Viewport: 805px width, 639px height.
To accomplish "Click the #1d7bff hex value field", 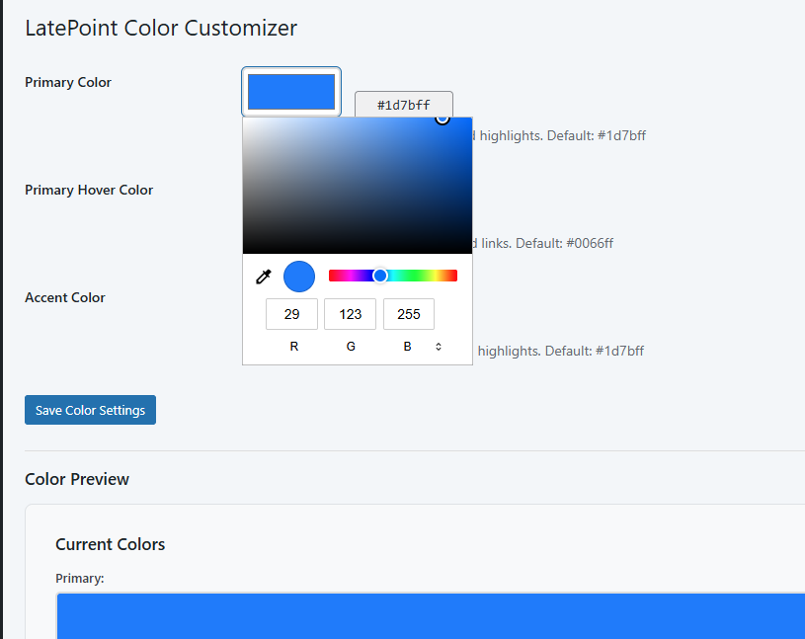I will [x=403, y=106].
